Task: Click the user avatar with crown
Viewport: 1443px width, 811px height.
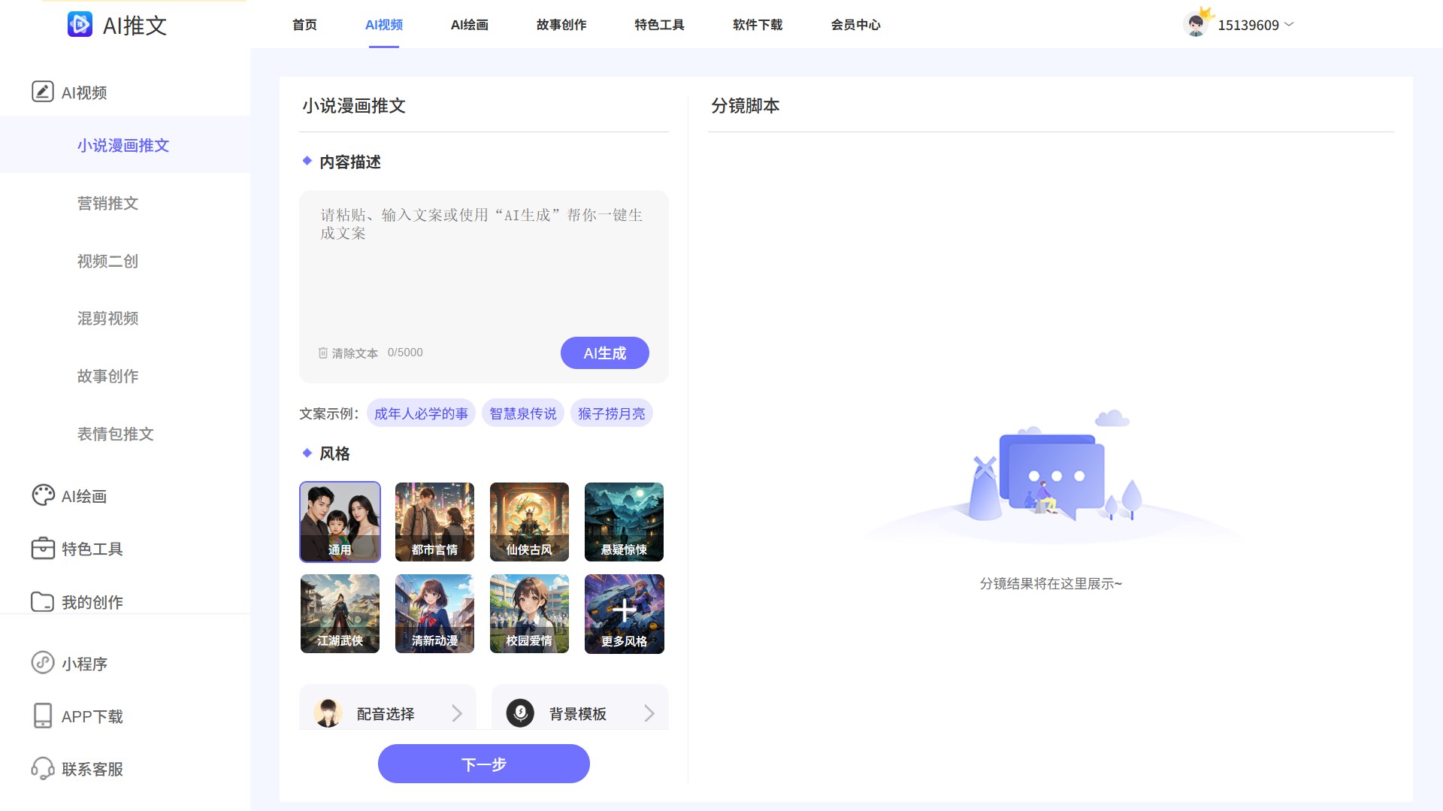Action: coord(1196,24)
